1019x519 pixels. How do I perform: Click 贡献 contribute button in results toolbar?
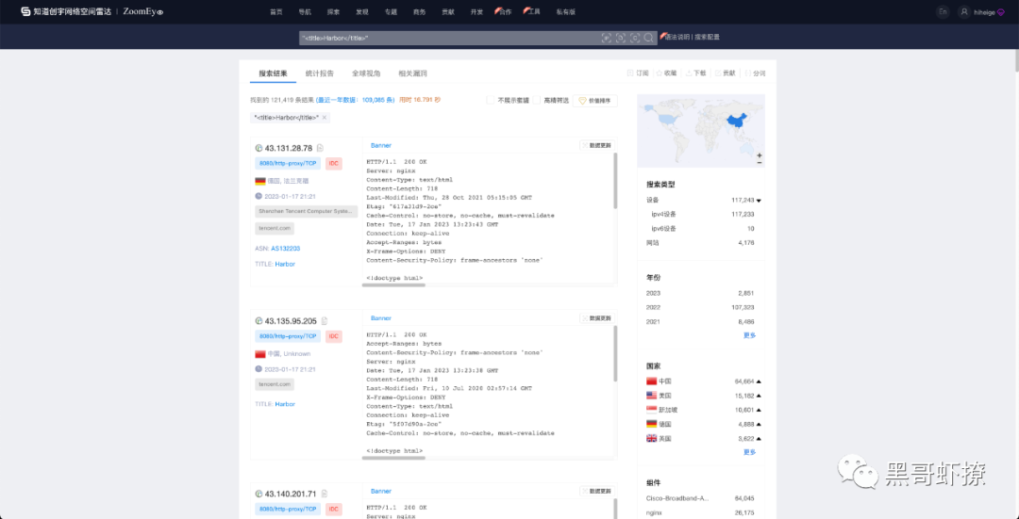[726, 73]
